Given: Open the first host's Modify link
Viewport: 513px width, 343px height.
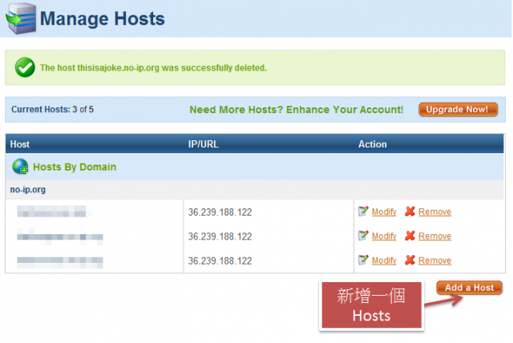Looking at the screenshot, I should pos(384,212).
